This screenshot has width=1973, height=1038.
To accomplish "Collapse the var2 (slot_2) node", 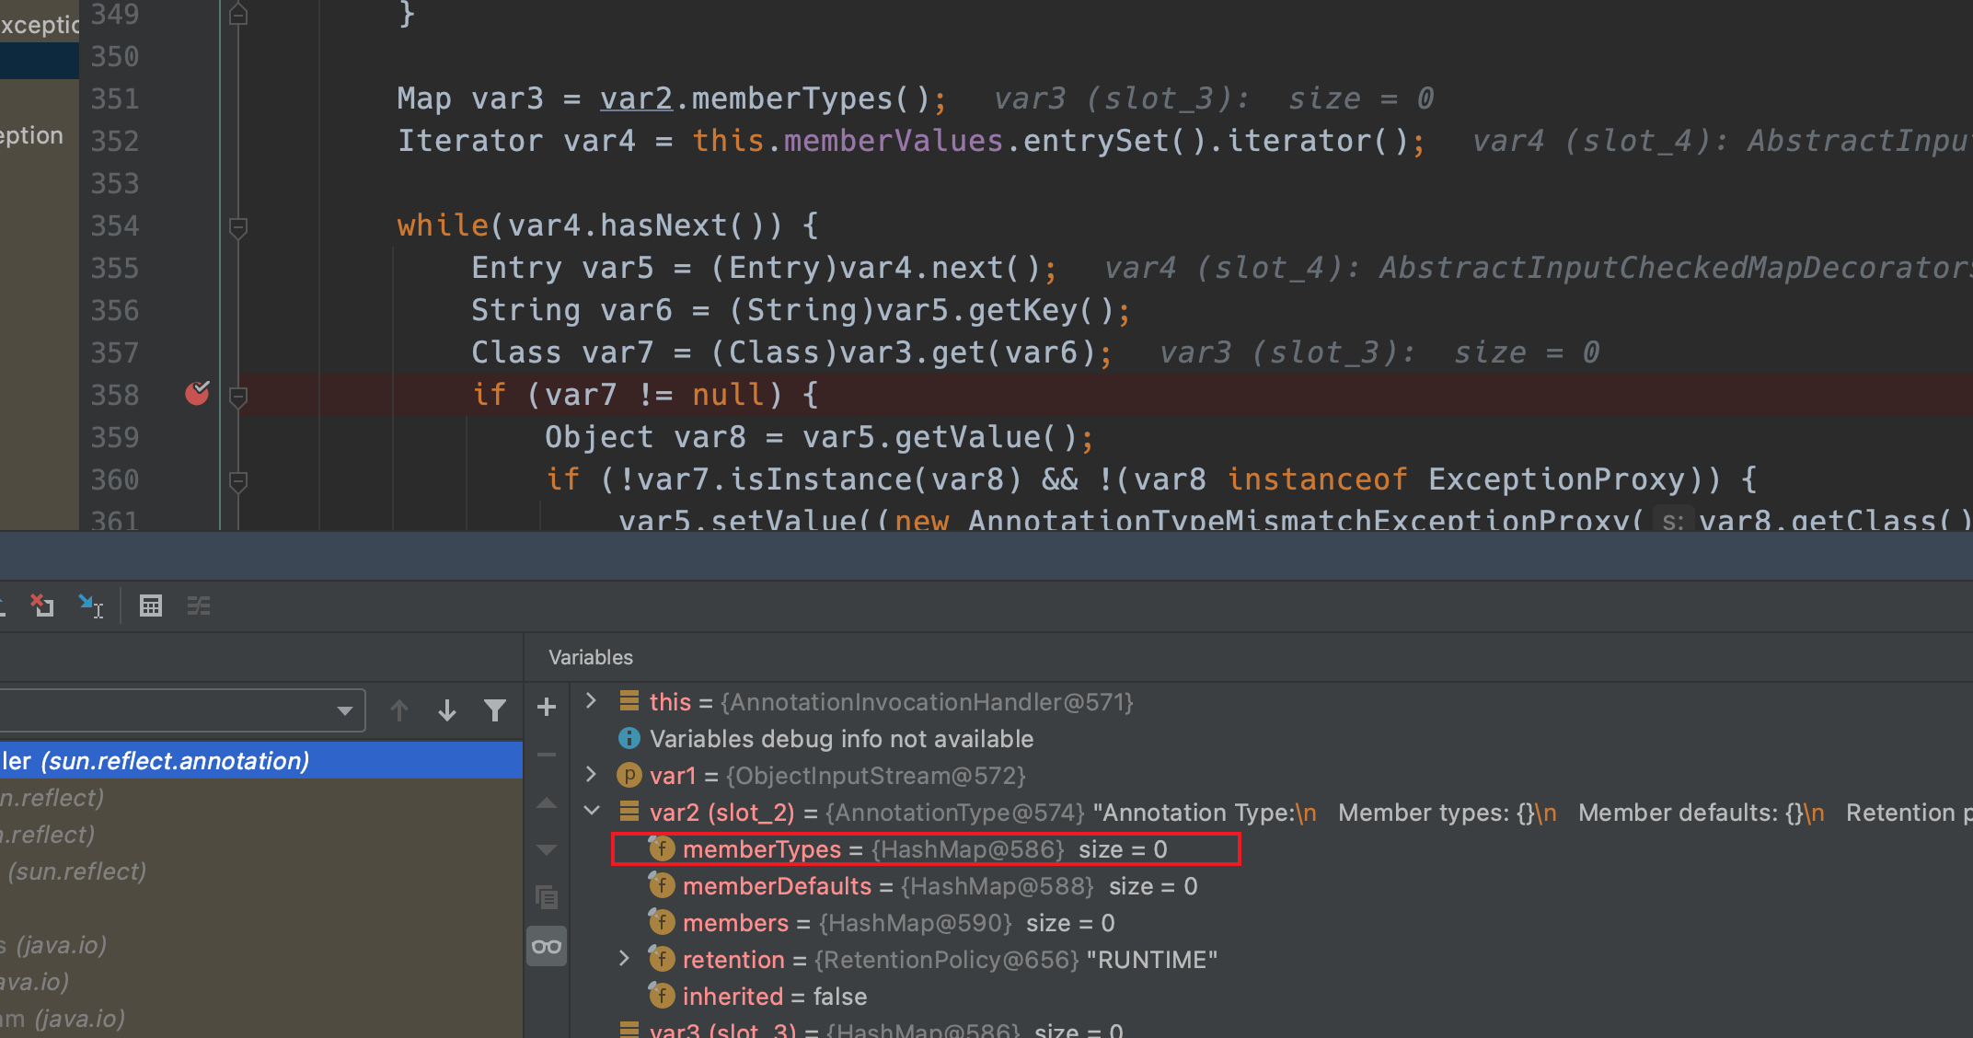I will 592,811.
